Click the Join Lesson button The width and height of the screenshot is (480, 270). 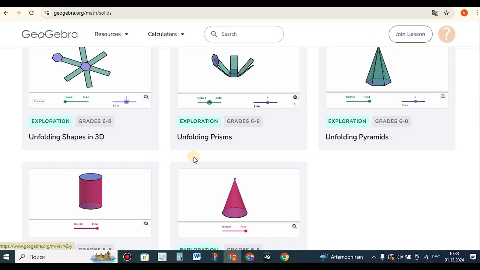pos(410,34)
